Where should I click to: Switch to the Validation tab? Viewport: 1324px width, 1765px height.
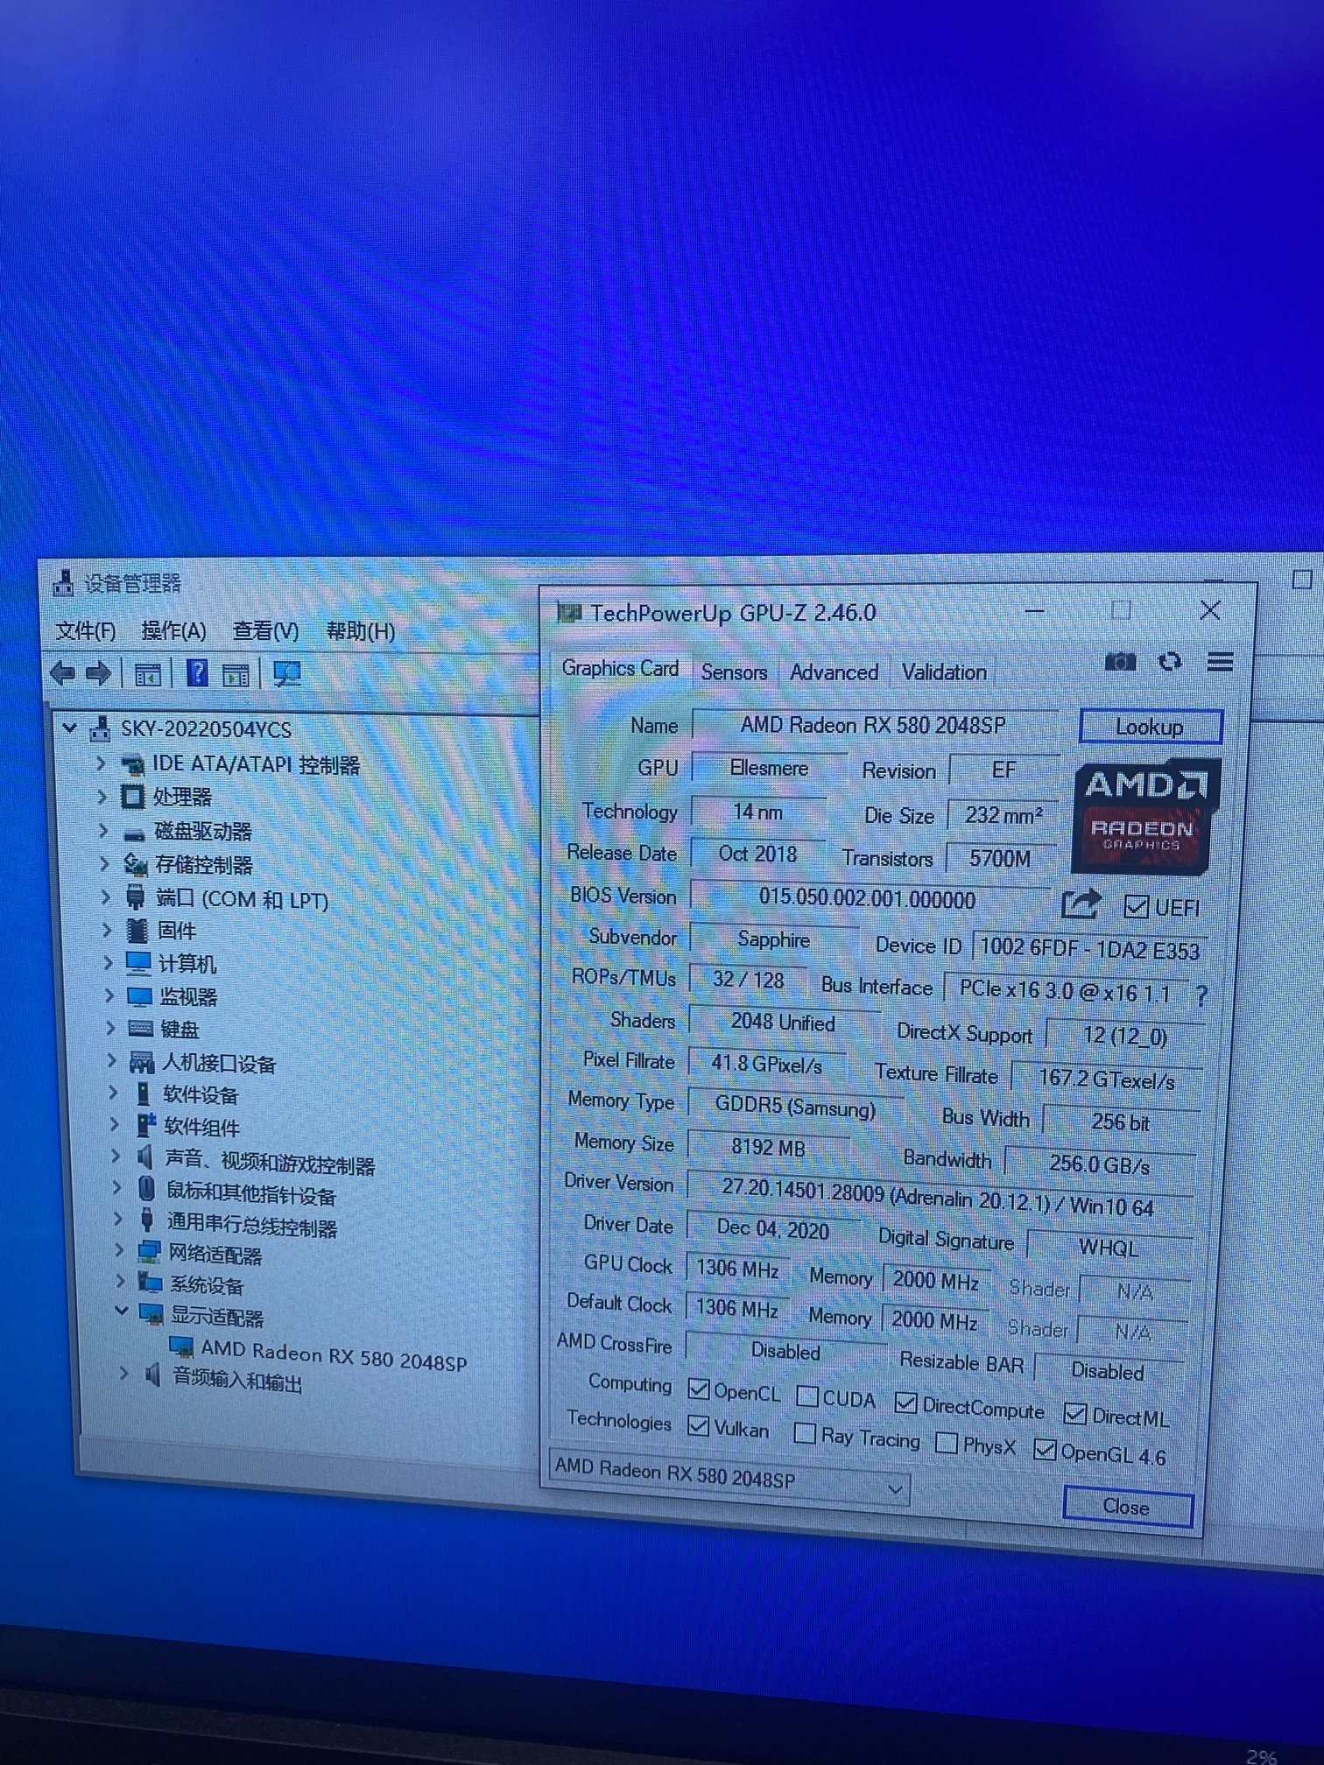click(x=944, y=672)
